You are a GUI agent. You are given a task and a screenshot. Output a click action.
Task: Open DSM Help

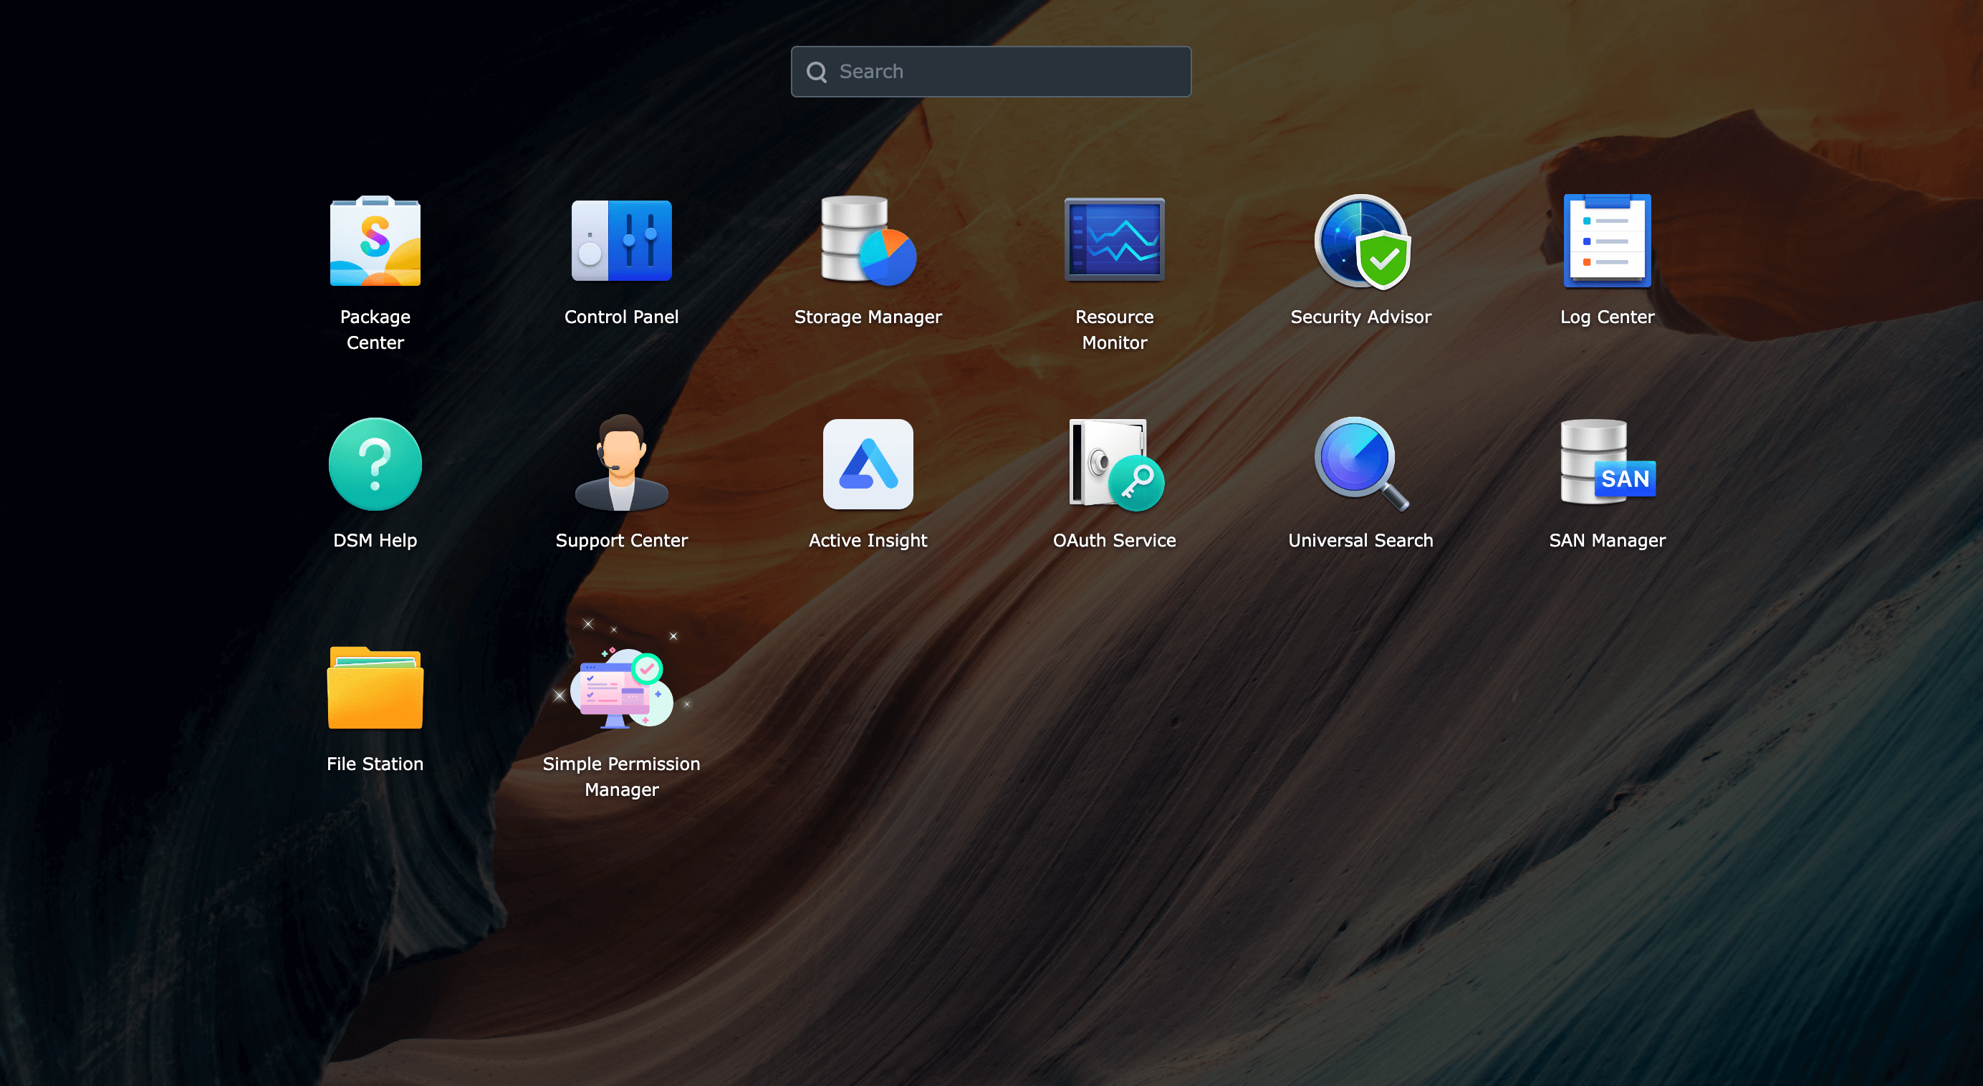pos(375,465)
